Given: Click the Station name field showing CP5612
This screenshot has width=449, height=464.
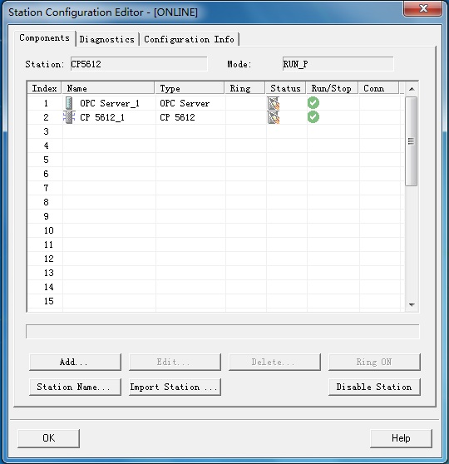Looking at the screenshot, I should pyautogui.click(x=139, y=64).
